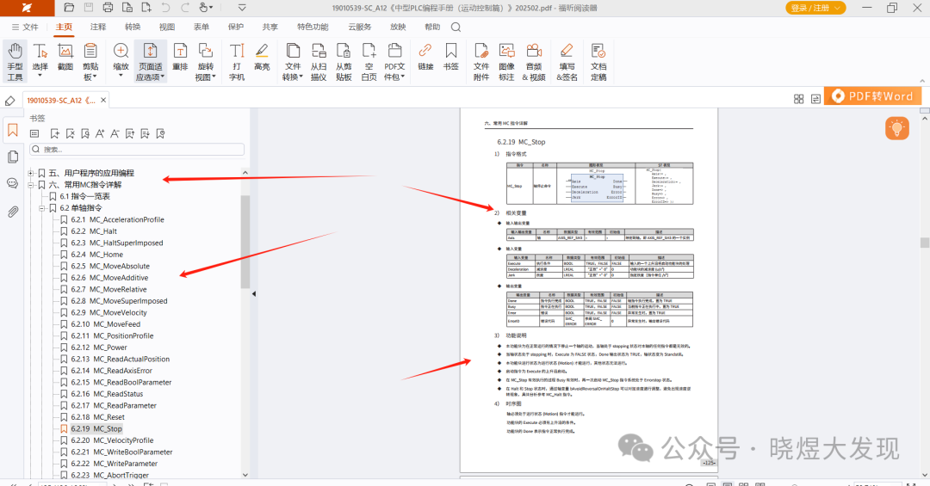Open the Comments panel in left sidebar
The height and width of the screenshot is (486, 930).
coord(13,183)
